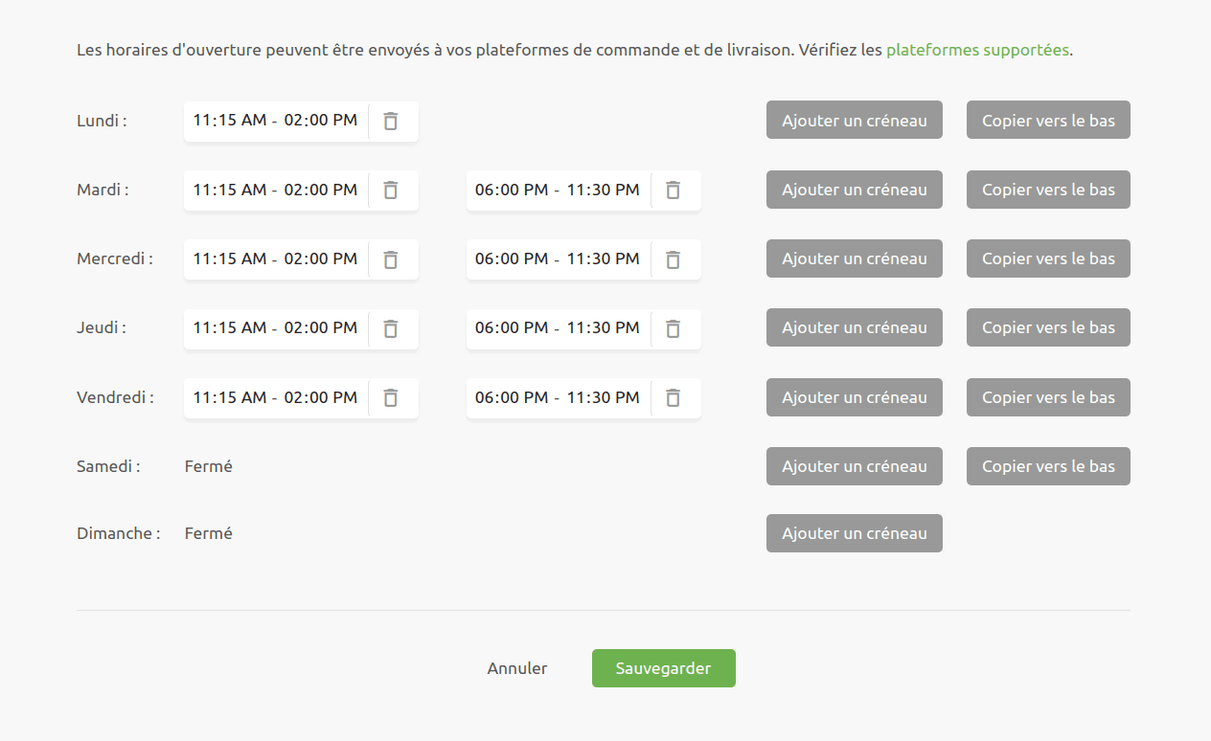Image resolution: width=1211 pixels, height=741 pixels.
Task: Cancel changes with Annuler
Action: (x=516, y=668)
